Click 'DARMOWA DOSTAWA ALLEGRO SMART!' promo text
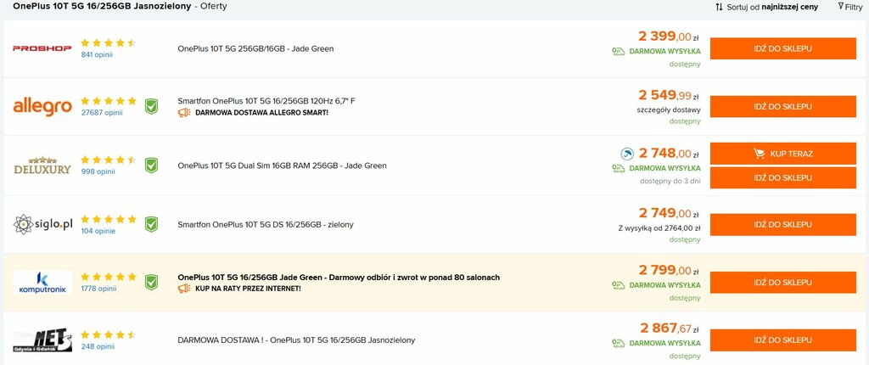Image resolution: width=869 pixels, height=365 pixels. [261, 113]
